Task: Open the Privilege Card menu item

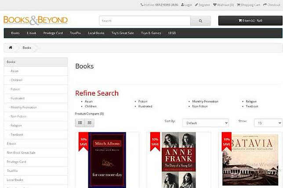Action: (53, 33)
